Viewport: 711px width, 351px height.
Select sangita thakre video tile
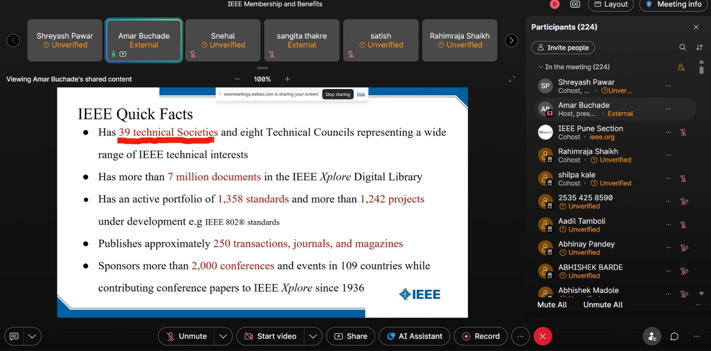coord(302,40)
